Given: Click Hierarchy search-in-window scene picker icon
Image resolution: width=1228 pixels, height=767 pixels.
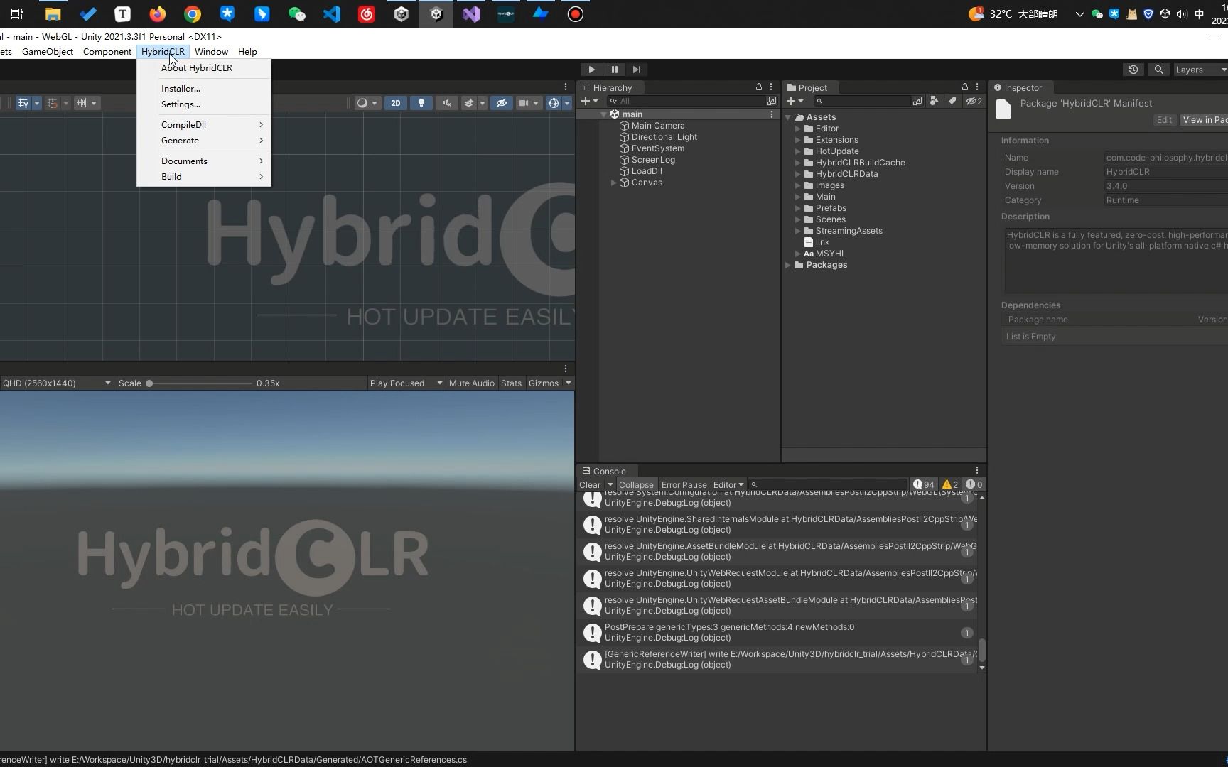Looking at the screenshot, I should coord(772,101).
